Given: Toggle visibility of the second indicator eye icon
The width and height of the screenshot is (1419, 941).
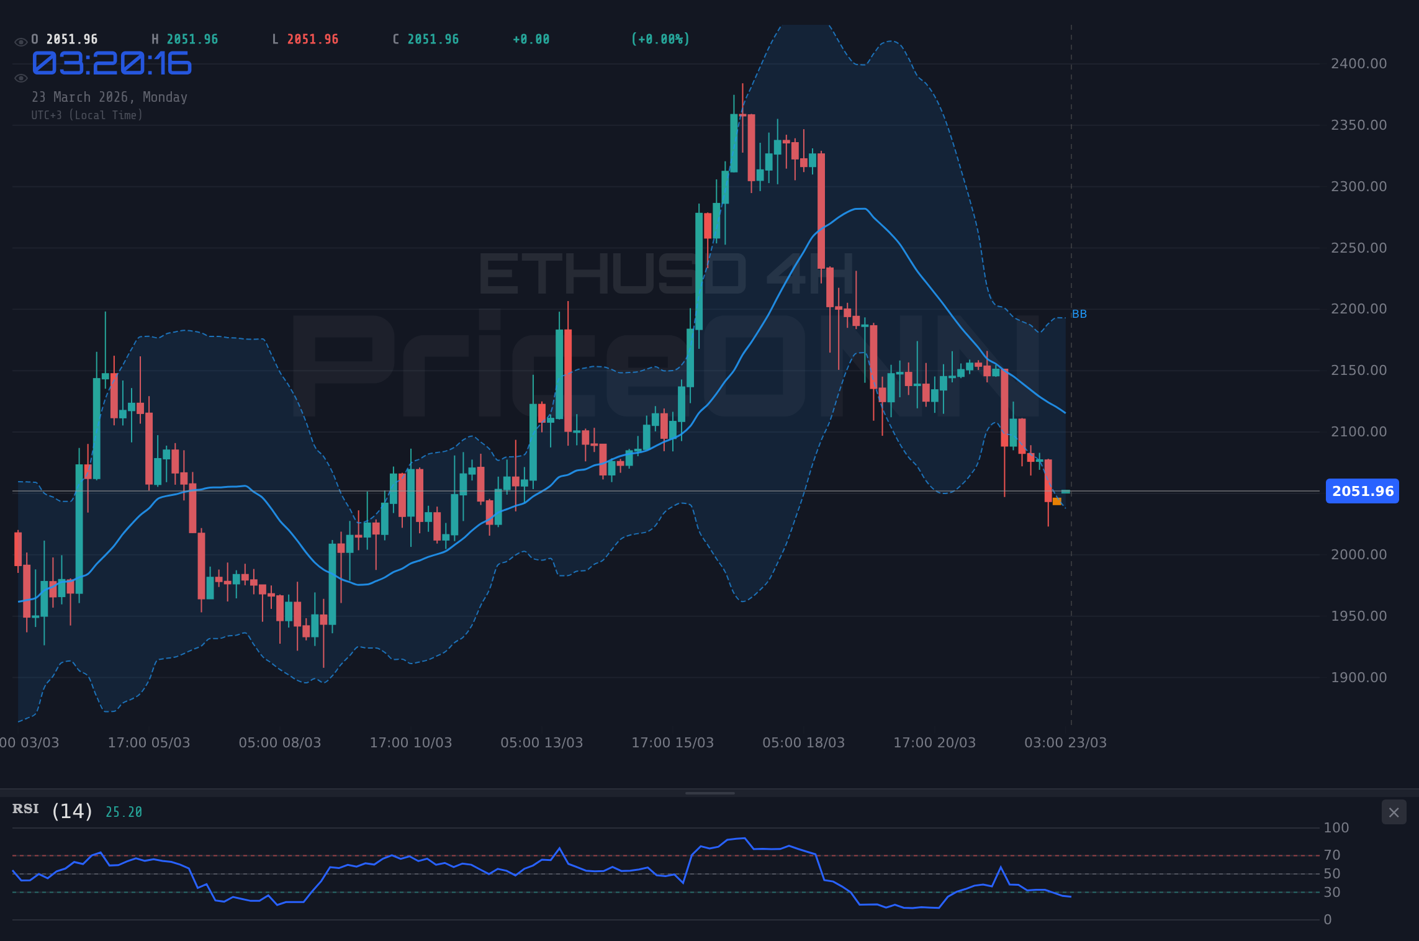Looking at the screenshot, I should coord(20,78).
